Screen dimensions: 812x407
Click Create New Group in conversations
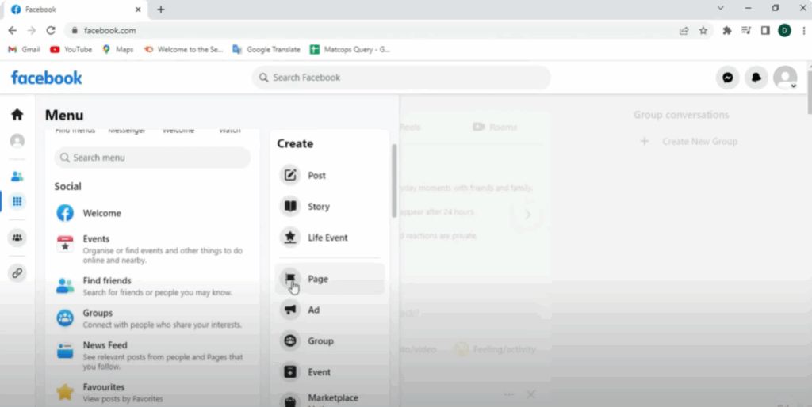(691, 141)
